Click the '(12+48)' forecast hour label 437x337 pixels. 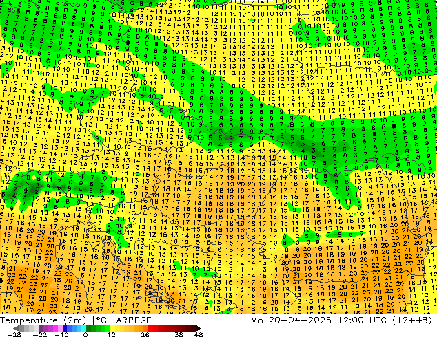pyautogui.click(x=412, y=320)
